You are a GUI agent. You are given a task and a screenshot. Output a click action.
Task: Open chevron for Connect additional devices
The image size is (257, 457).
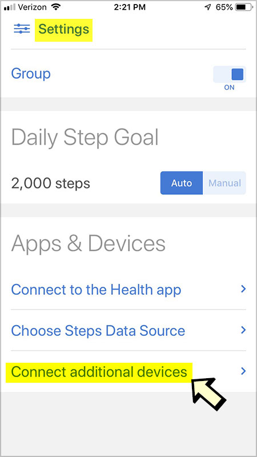[244, 371]
